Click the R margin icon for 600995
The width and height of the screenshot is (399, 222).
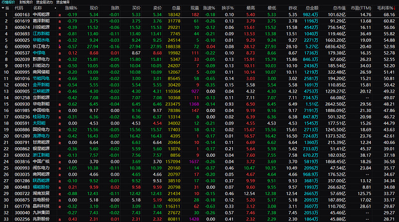[60, 73]
